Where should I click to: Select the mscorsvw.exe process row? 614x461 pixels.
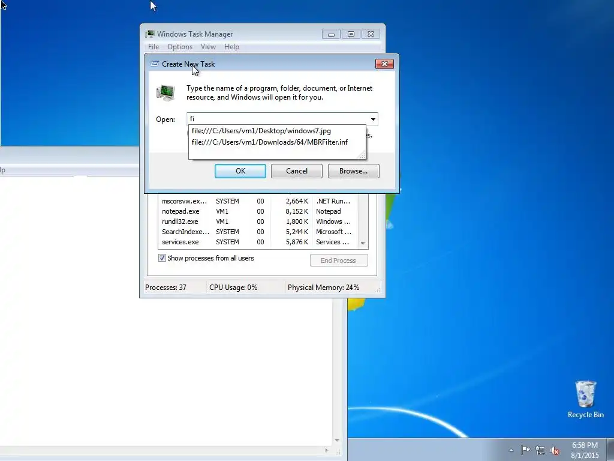258,201
